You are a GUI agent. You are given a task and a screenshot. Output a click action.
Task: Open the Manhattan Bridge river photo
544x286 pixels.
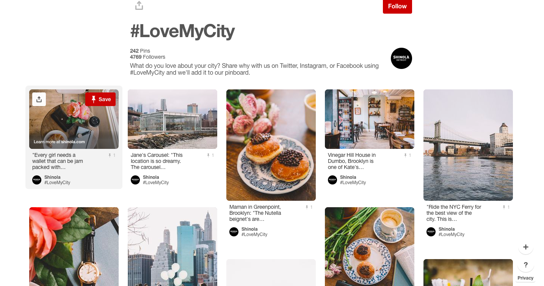pos(468,145)
